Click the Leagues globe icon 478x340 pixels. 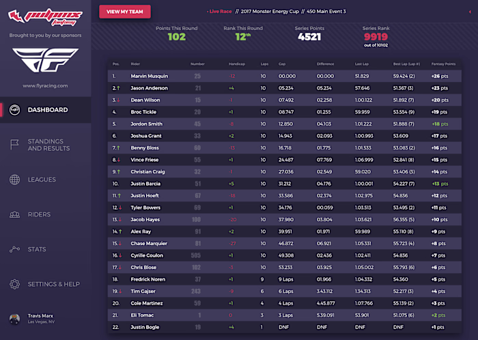pos(14,180)
